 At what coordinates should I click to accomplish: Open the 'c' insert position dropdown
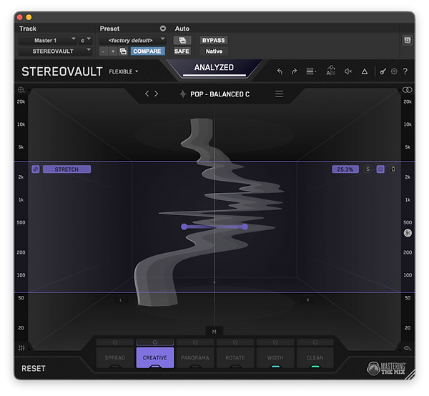85,40
